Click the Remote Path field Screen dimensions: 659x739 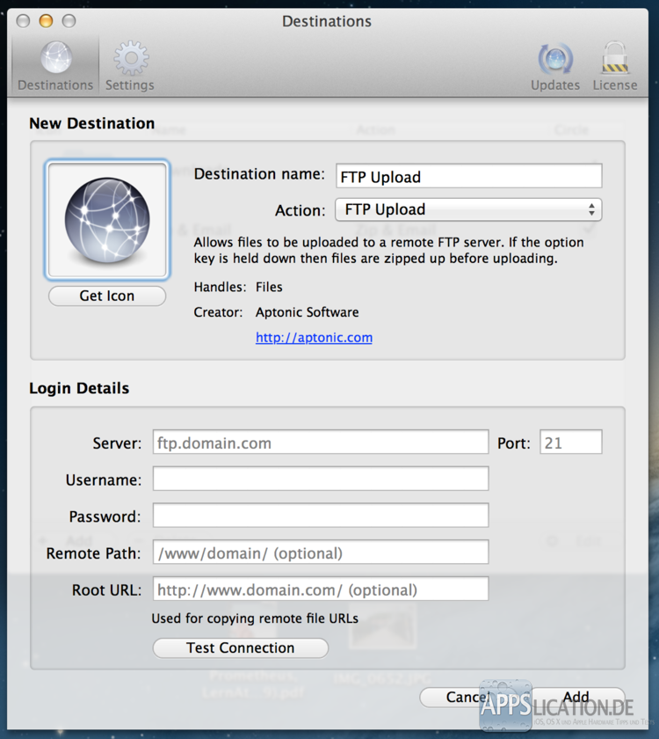click(321, 552)
